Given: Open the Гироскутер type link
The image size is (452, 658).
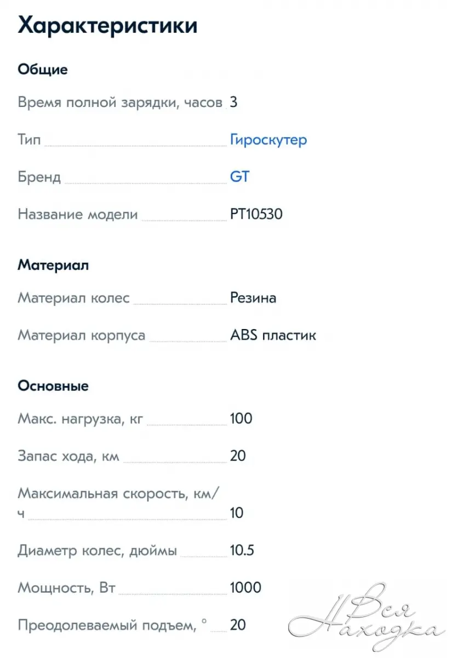Looking at the screenshot, I should (268, 140).
